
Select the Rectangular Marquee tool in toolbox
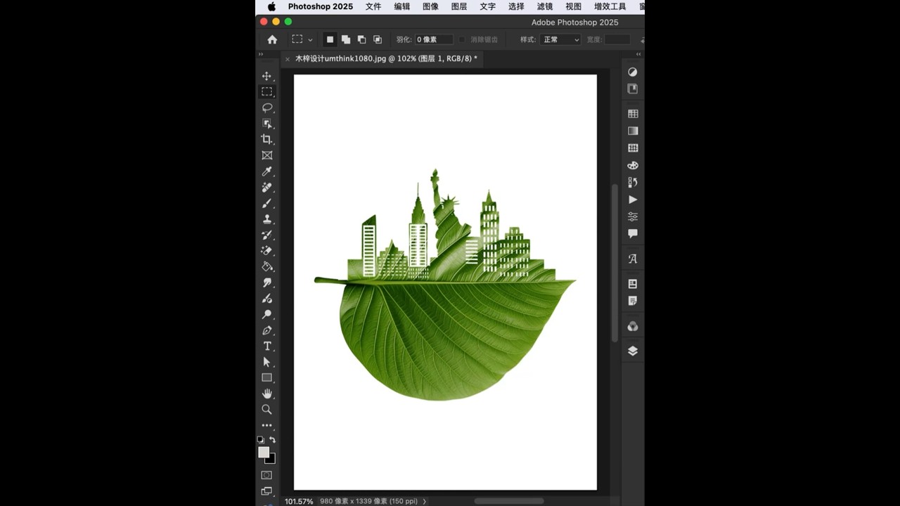click(266, 91)
